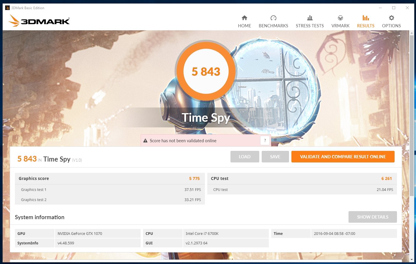Screen dimensions: 416x264
Task: Select the Results chart icon
Action: (366, 18)
